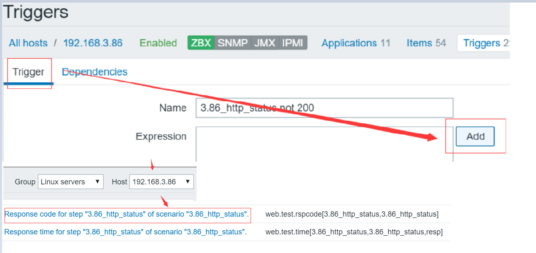The width and height of the screenshot is (536, 253).
Task: Open the Applications 11 link
Action: [x=356, y=43]
